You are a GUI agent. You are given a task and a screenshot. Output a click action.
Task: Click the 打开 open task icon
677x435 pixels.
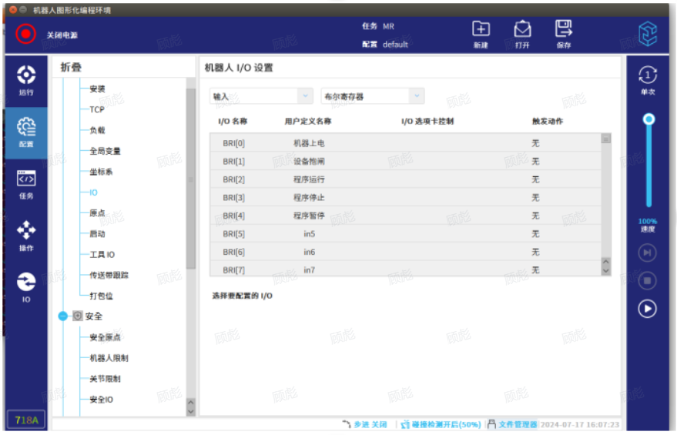point(522,30)
